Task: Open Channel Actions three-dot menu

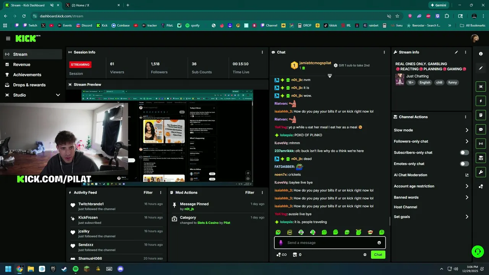Action: (x=465, y=117)
